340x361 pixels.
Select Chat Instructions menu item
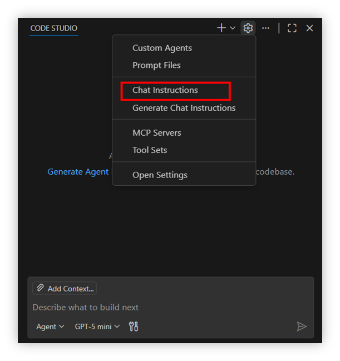165,90
